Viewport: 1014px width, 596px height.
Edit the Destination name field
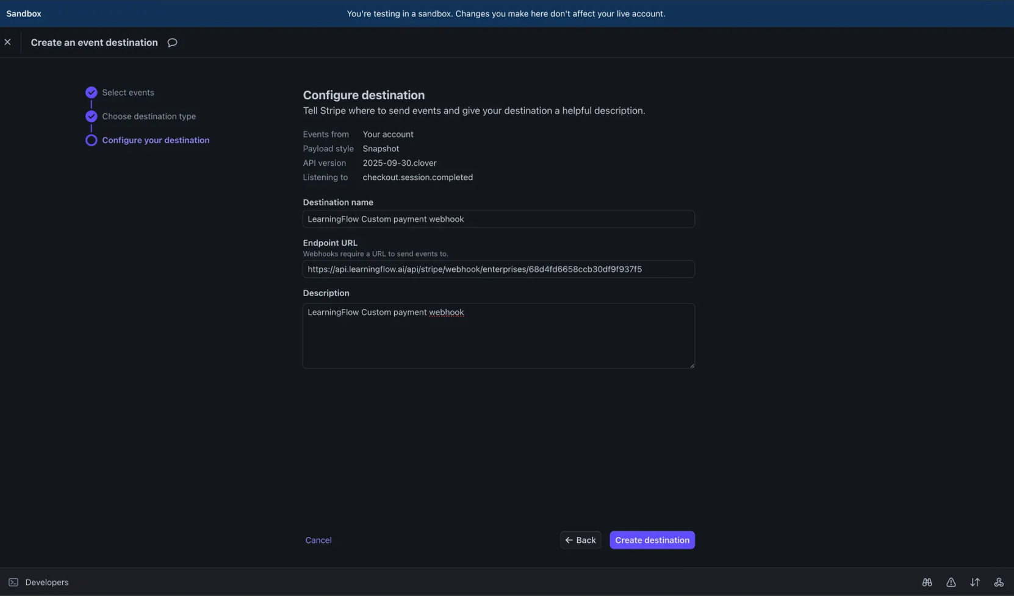pyautogui.click(x=498, y=219)
